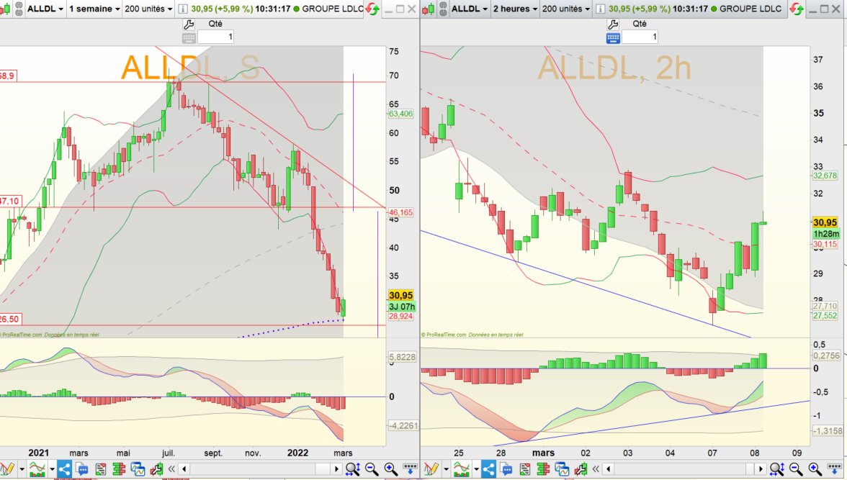This screenshot has height=480, width=847.
Task: Open order book icon in weekly chart
Action: point(119,468)
